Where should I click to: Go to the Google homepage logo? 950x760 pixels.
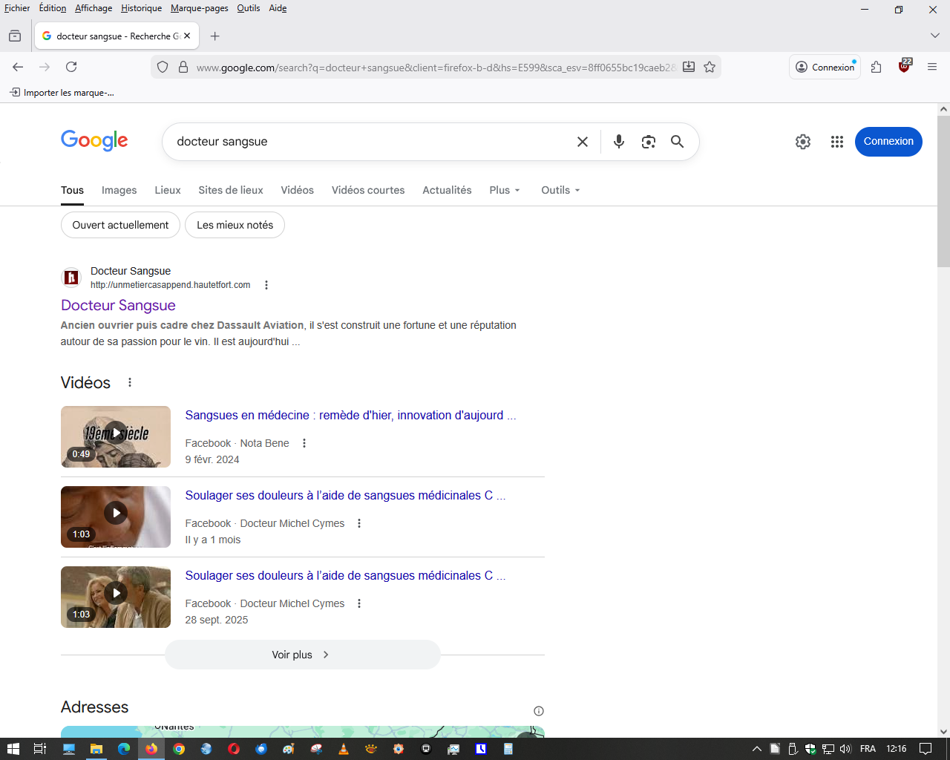point(94,140)
